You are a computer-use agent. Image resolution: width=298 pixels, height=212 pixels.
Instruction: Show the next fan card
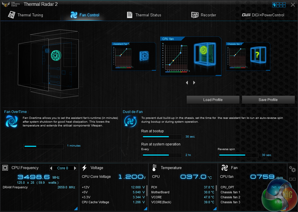click(194, 83)
